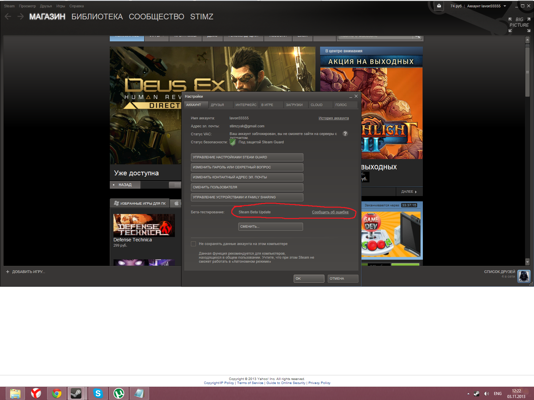Click change contact email address button

tap(247, 177)
